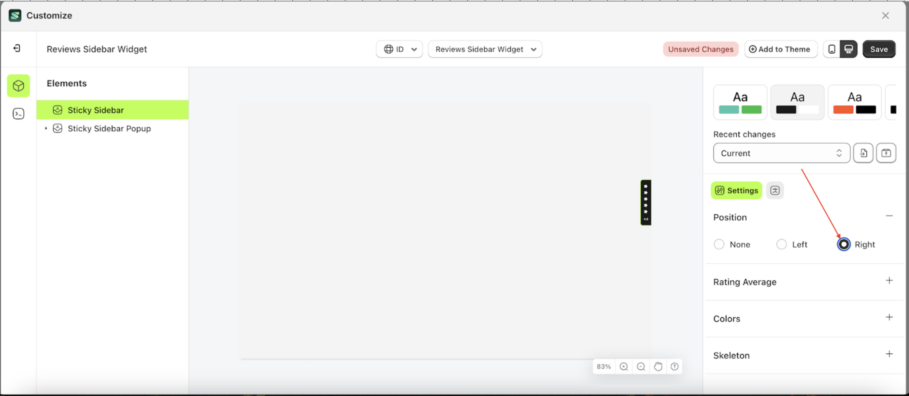
Task: Open the translations icon next to Settings
Action: tap(775, 190)
